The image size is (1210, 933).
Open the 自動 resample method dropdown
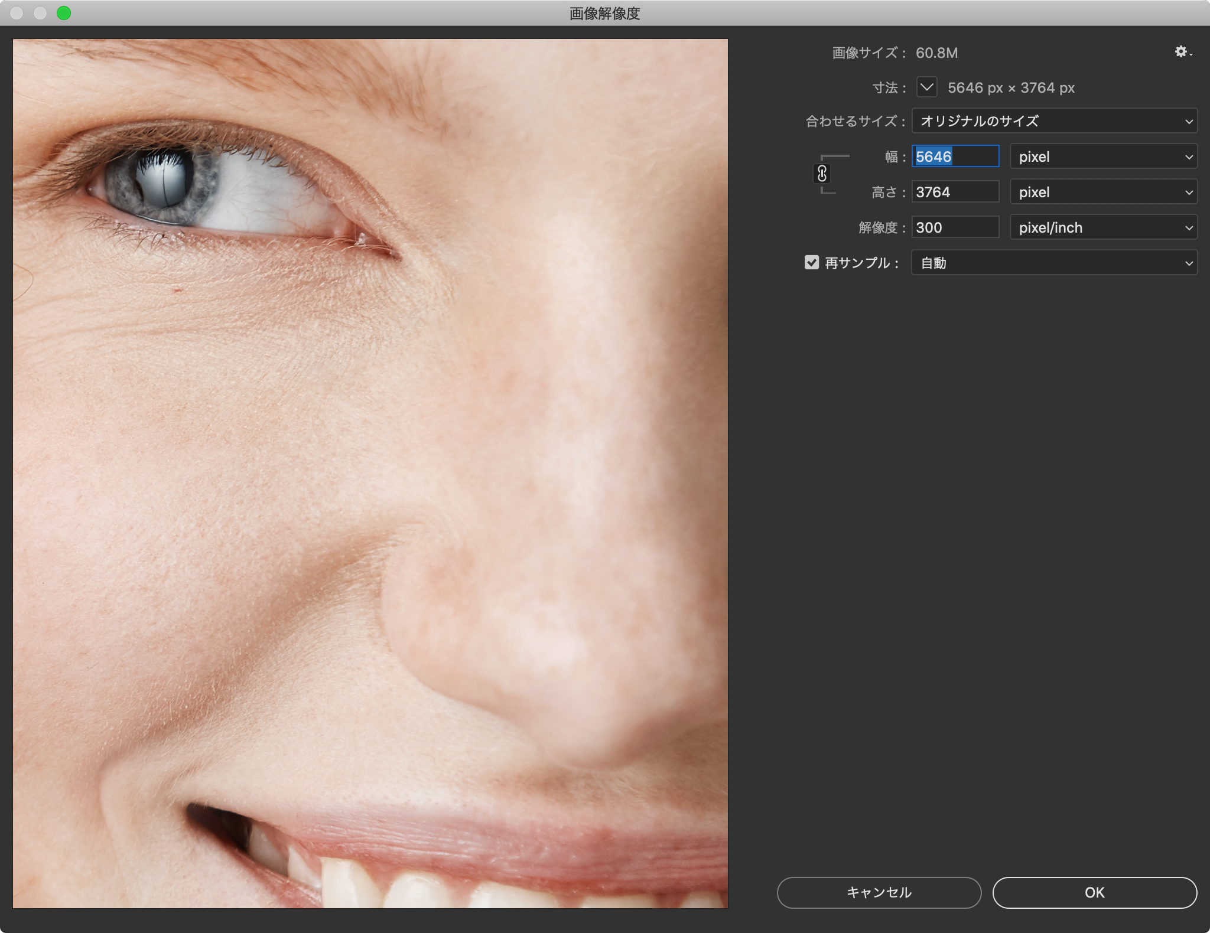tap(1053, 263)
